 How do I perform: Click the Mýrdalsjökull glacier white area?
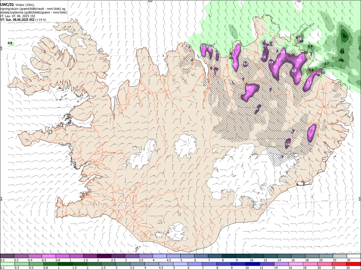click(176, 233)
